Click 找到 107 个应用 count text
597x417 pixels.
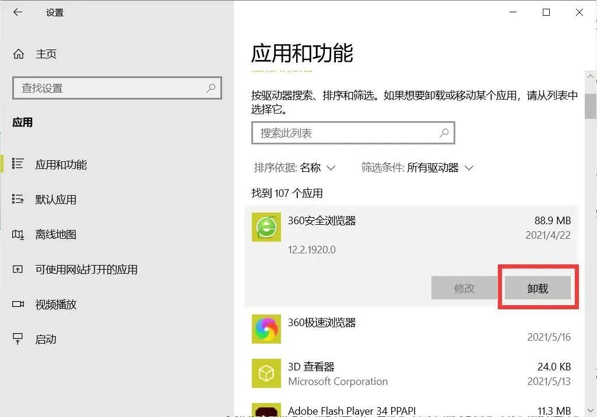pos(287,193)
